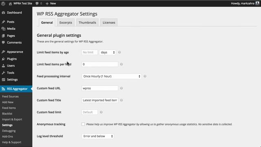The height and width of the screenshot is (147, 261).
Task: Click the WPRA Test Site link
Action: 23,3
